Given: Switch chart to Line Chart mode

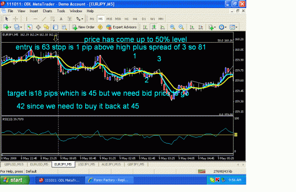Looking at the screenshot, I should coord(162,27).
